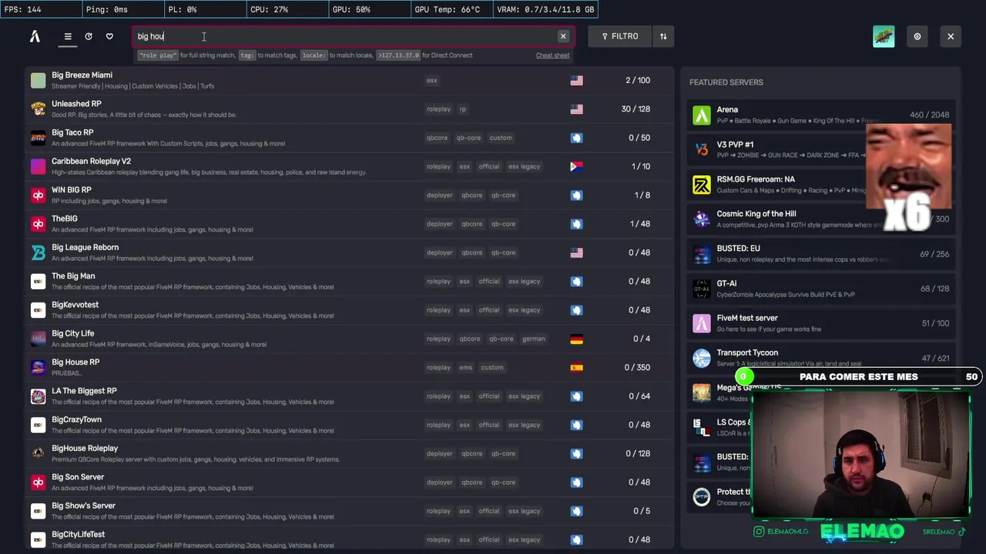The image size is (986, 554).
Task: Open featured Transport Tycoon server
Action: click(820, 358)
